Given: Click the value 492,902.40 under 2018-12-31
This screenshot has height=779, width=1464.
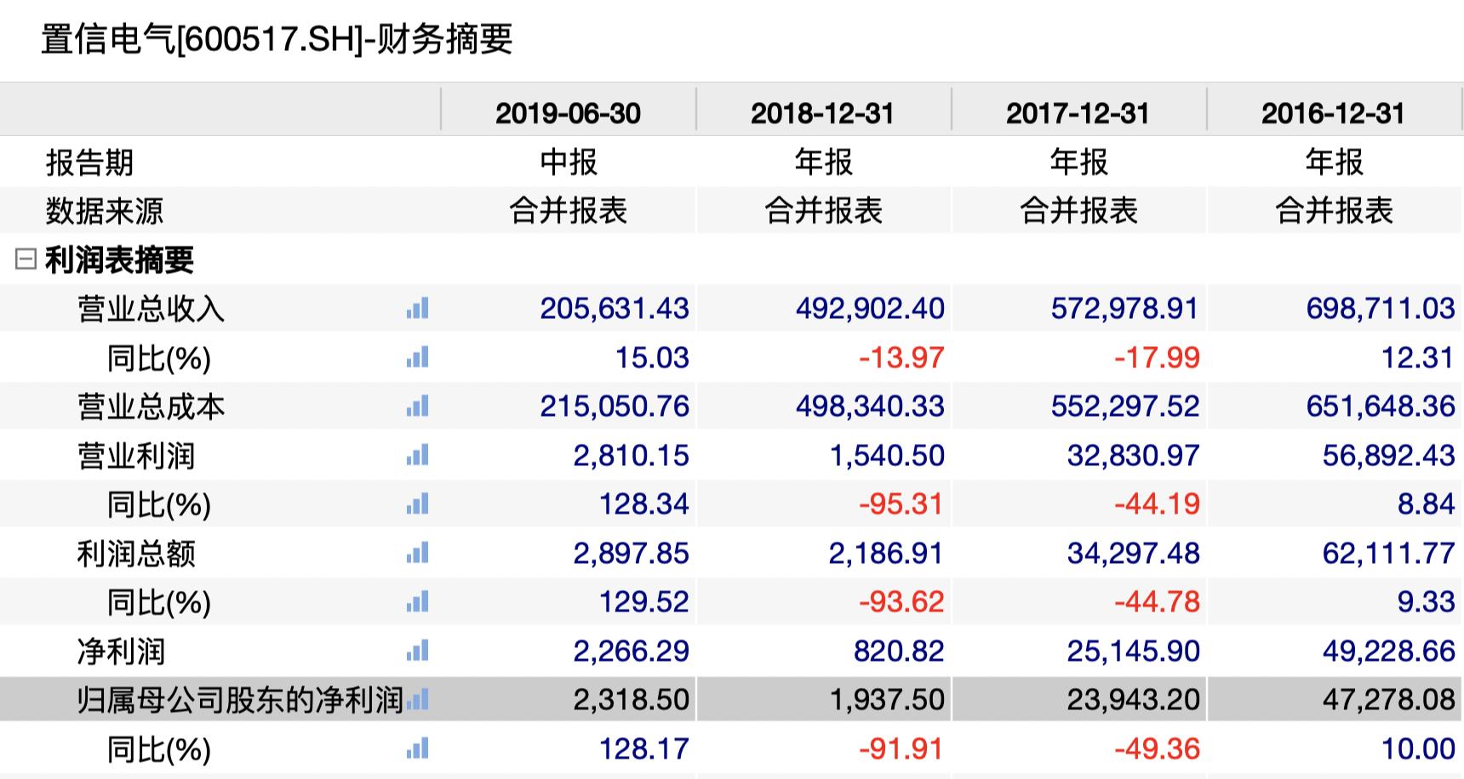Looking at the screenshot, I should [870, 310].
